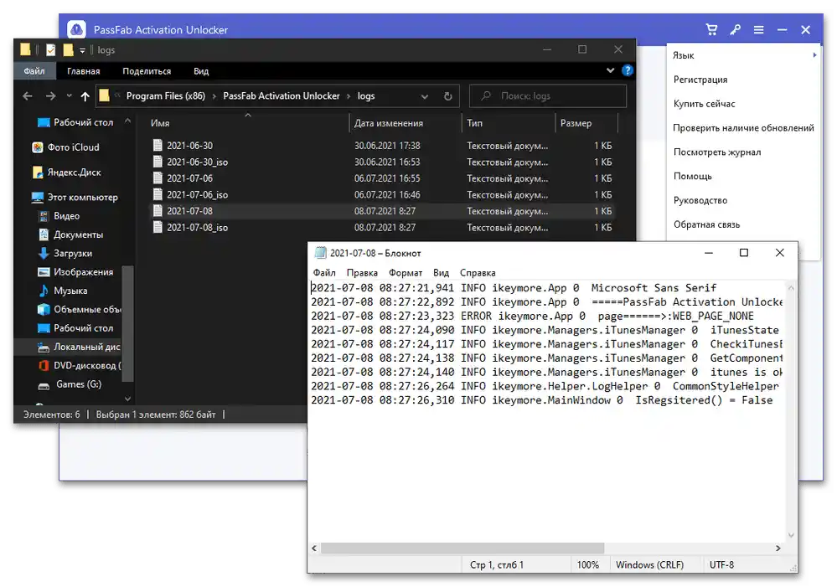Open the address bar history dropdown
Viewport: 837px width, 587px height.
click(x=425, y=96)
